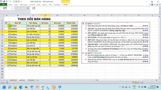Select row 5 header
The width and height of the screenshot is (161, 90).
click(2, 32)
